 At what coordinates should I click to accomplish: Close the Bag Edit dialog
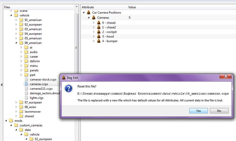[225, 76]
